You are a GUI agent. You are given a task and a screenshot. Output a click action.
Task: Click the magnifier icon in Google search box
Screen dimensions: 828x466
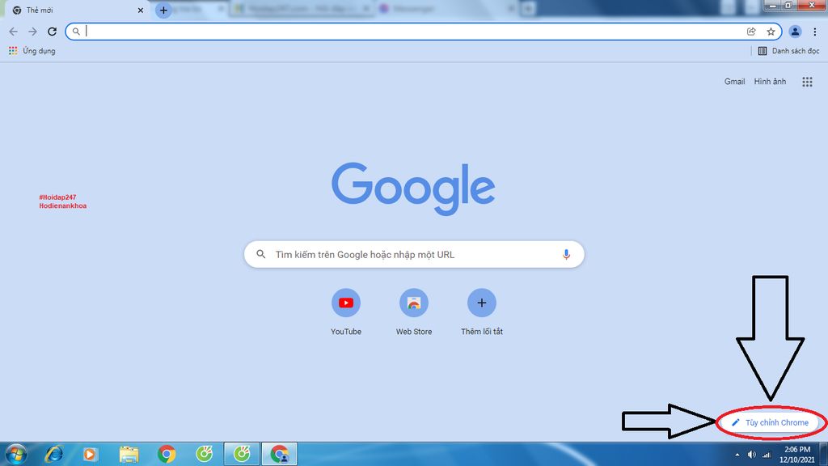click(x=261, y=254)
